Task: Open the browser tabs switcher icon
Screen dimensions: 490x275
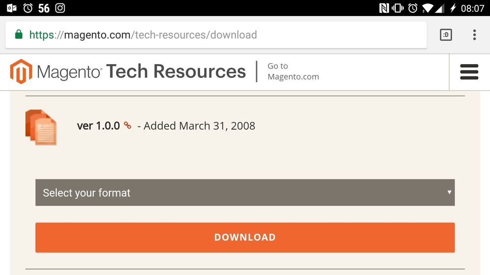Action: pyautogui.click(x=446, y=35)
